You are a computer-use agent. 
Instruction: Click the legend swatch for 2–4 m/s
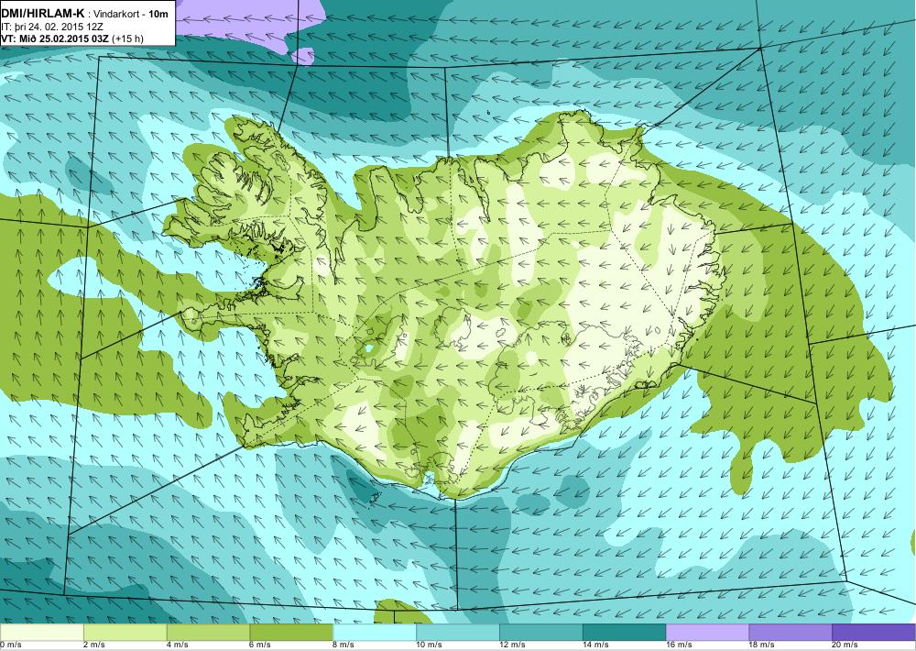125,633
